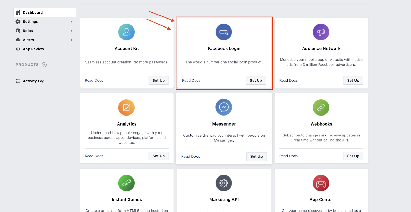
Task: Click the Facebook Login card title
Action: 224,48
